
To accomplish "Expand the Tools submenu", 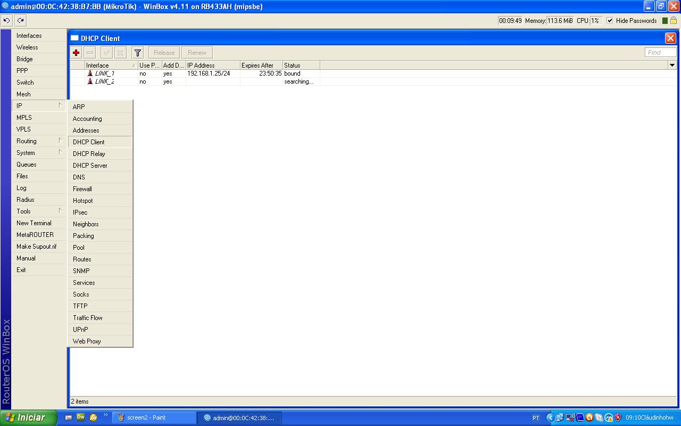I will coord(38,211).
